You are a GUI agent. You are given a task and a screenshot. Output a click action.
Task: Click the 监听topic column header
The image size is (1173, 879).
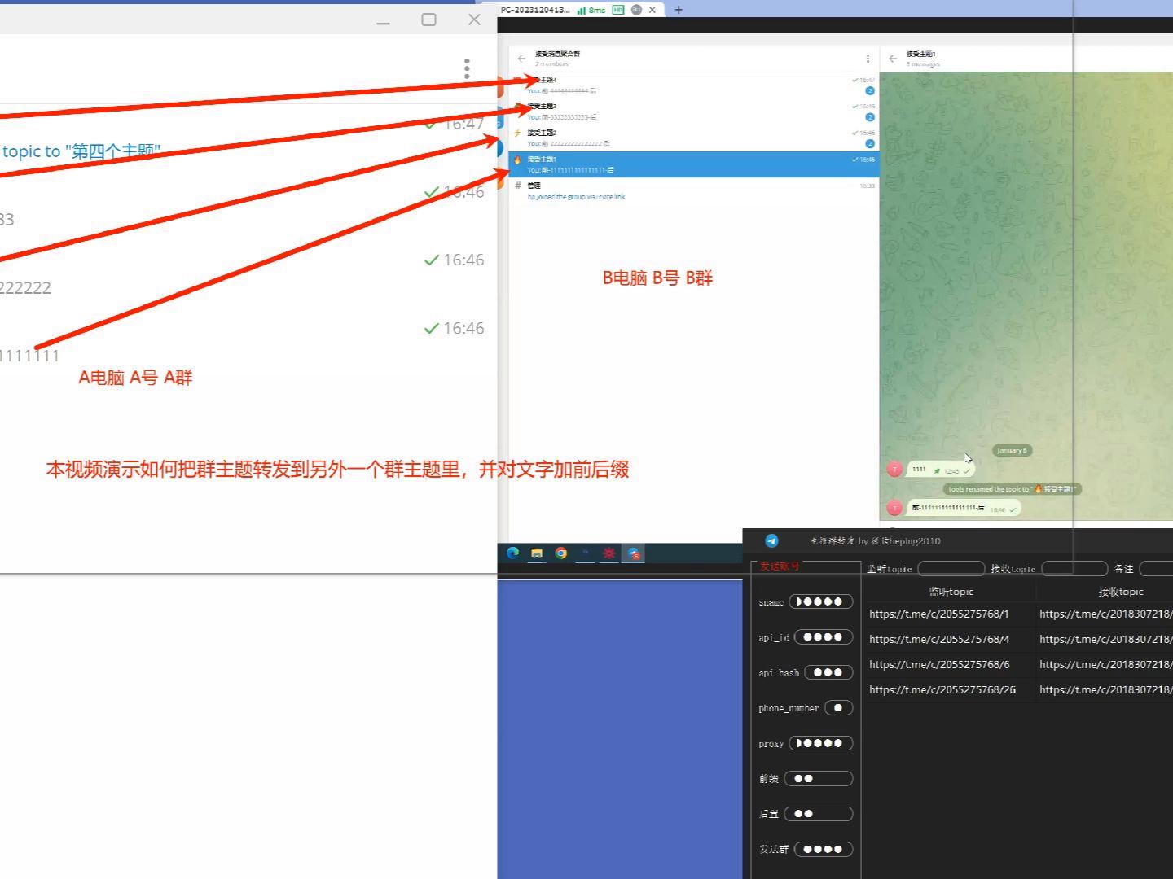point(951,592)
